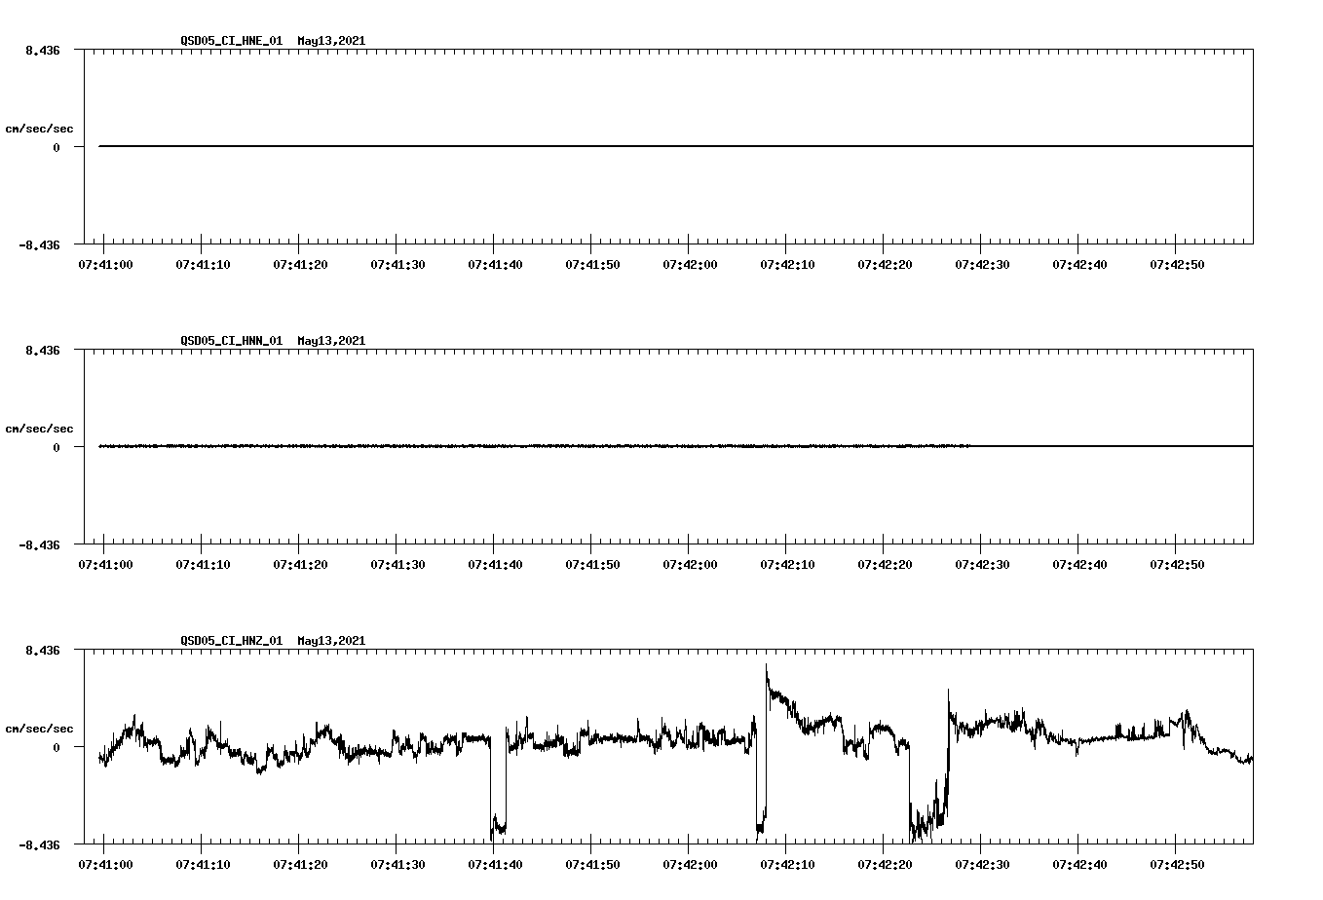The image size is (1323, 900).
Task: Click the May13,2021 date label on top plot
Action: [x=330, y=41]
